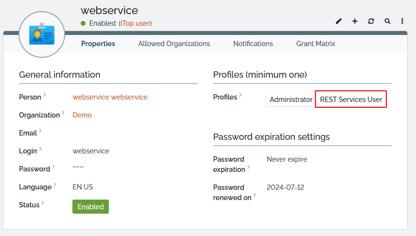Click the help mark next to Organization
416x236 pixels.
click(63, 113)
